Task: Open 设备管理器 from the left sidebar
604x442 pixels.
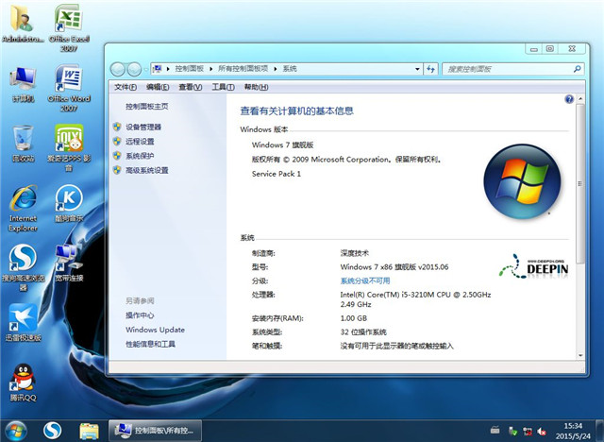Action: click(143, 127)
